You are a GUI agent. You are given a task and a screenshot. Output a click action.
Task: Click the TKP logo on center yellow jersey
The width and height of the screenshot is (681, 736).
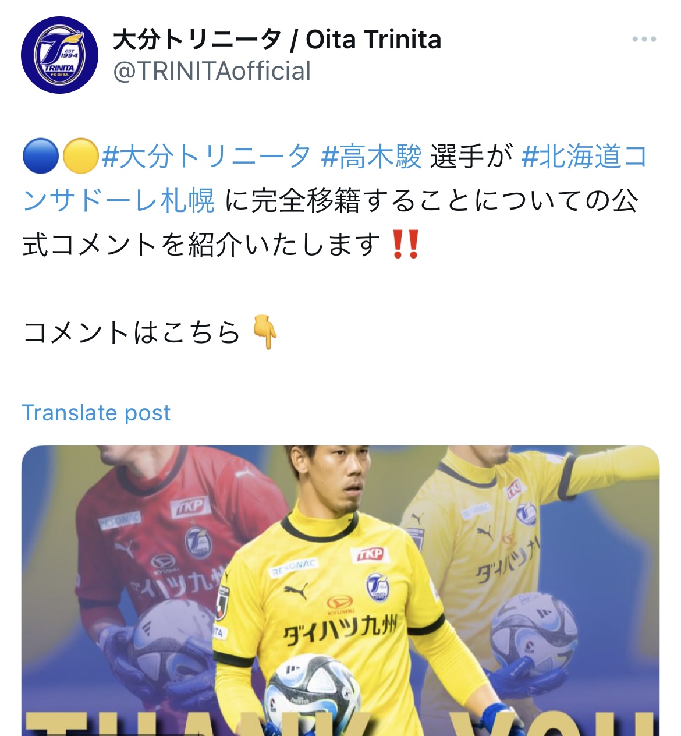pos(370,554)
